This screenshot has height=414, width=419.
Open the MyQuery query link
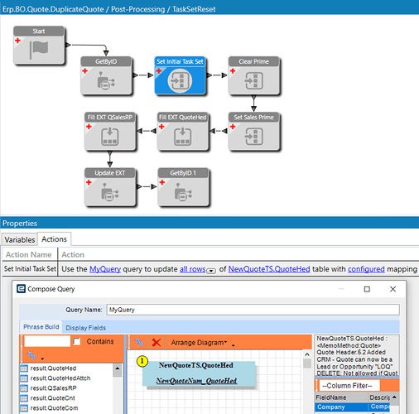tap(105, 269)
